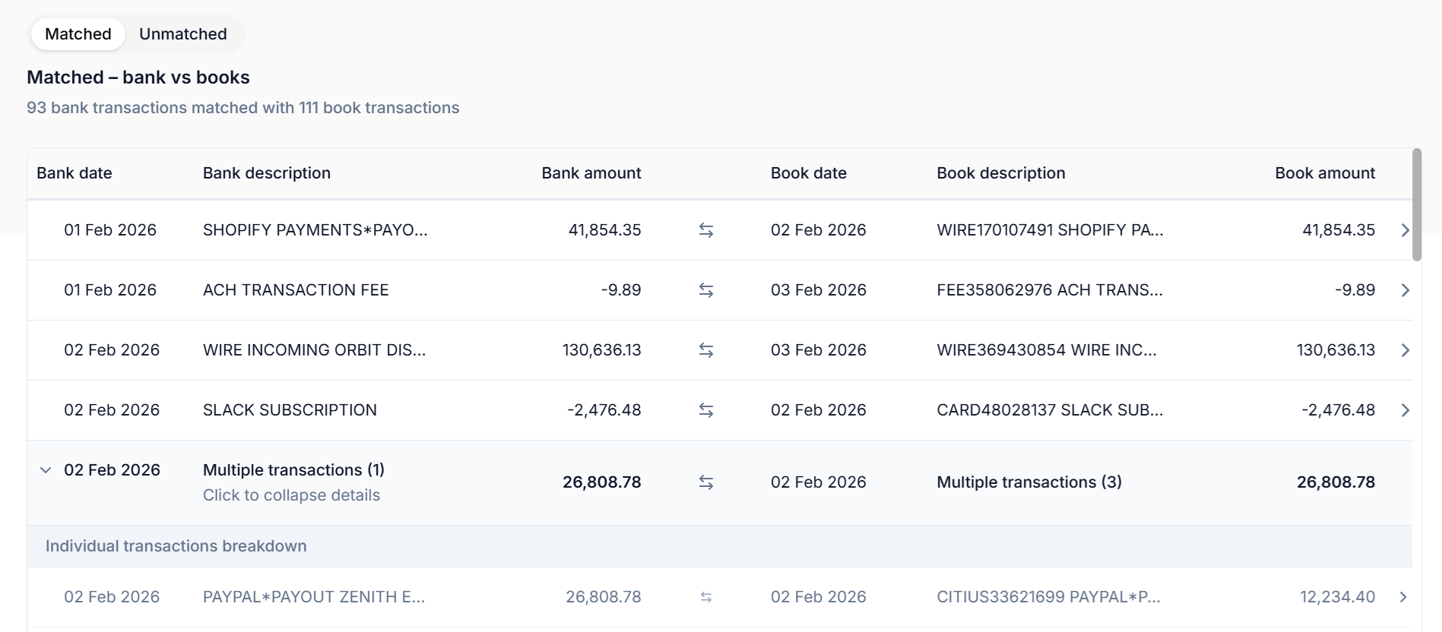Screen dimensions: 1442x632
Task: Click the book amount -2,476.48
Action: [1338, 410]
